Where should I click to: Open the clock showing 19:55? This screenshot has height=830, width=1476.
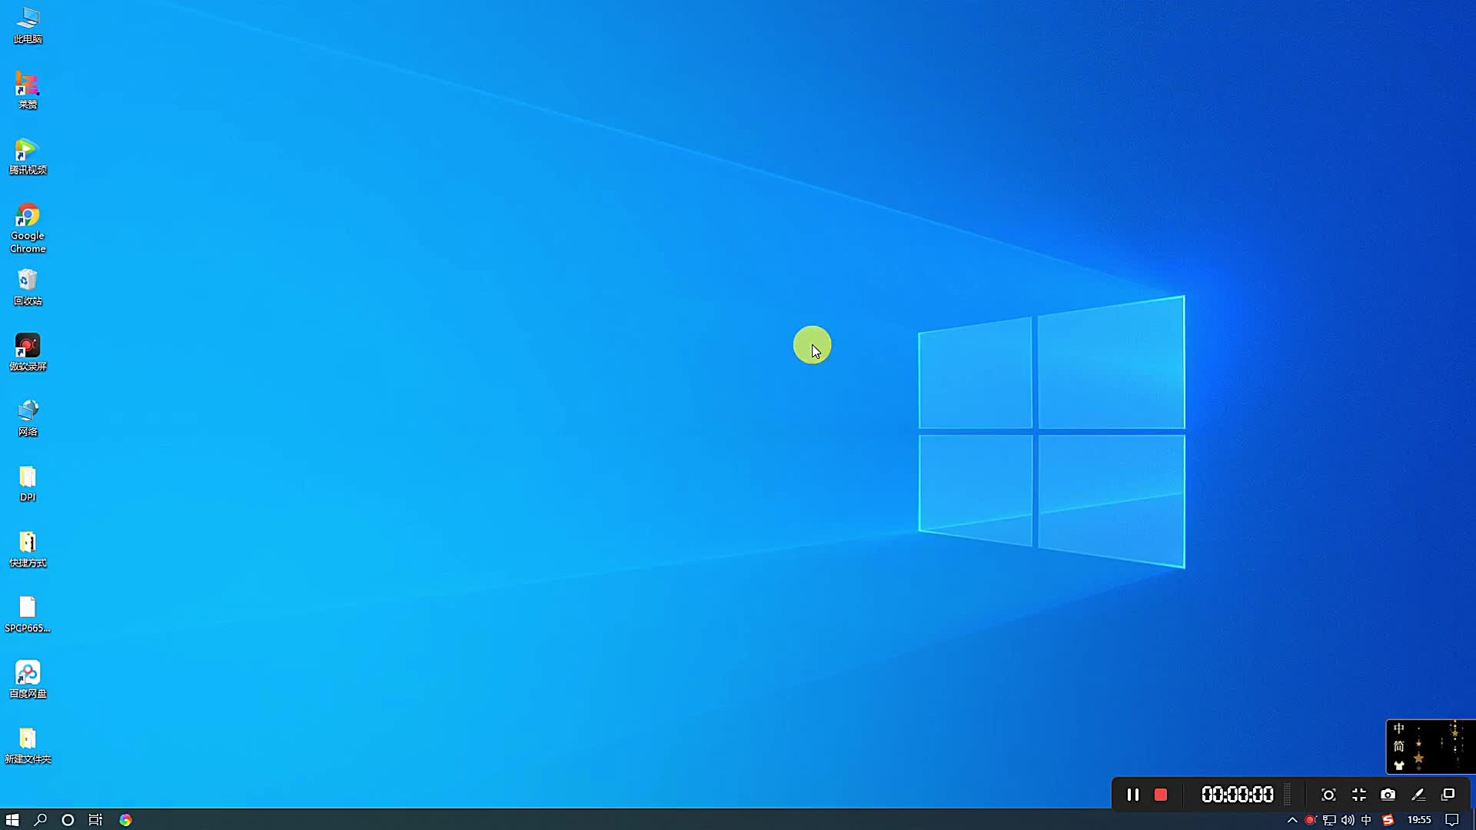pyautogui.click(x=1419, y=820)
